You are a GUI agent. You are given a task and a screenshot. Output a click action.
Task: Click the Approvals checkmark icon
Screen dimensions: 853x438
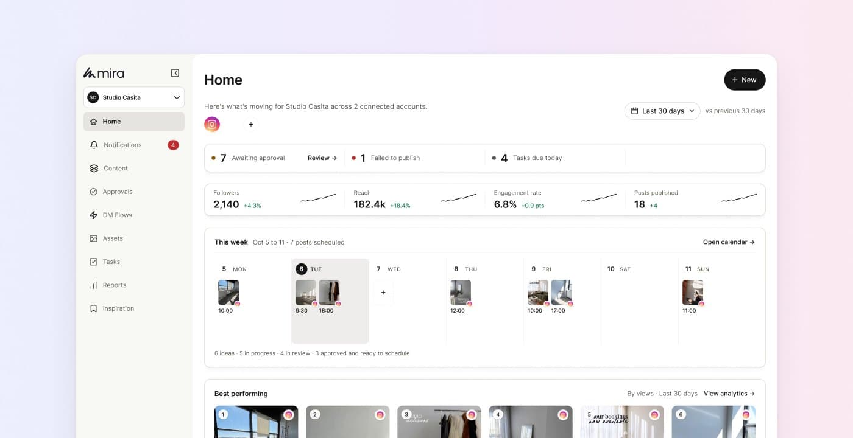pos(94,192)
